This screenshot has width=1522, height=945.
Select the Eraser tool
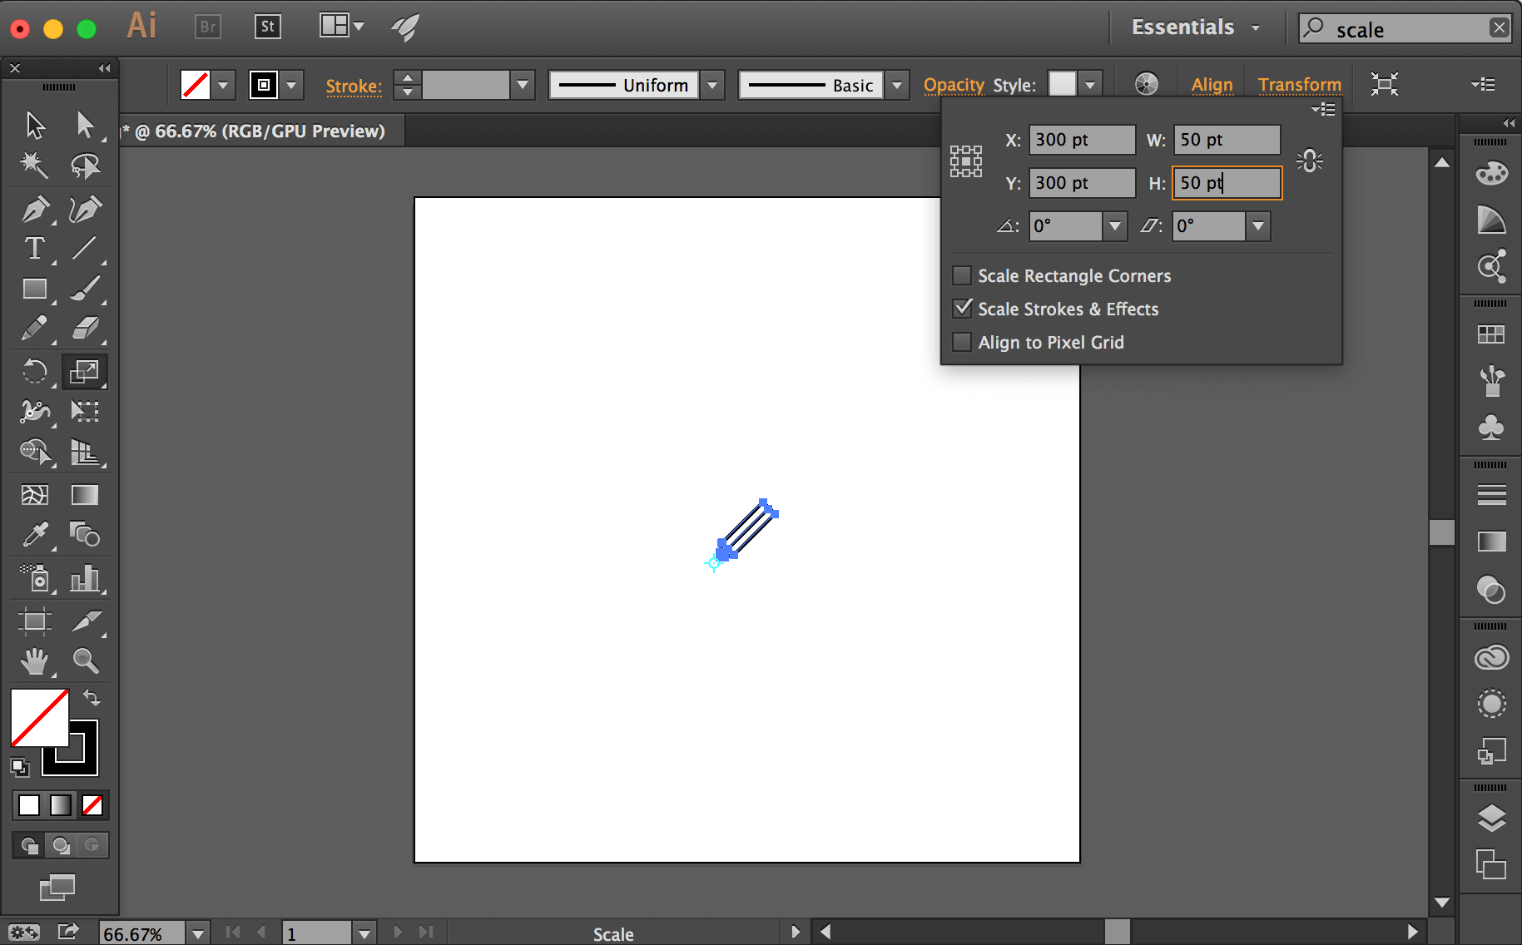point(87,329)
